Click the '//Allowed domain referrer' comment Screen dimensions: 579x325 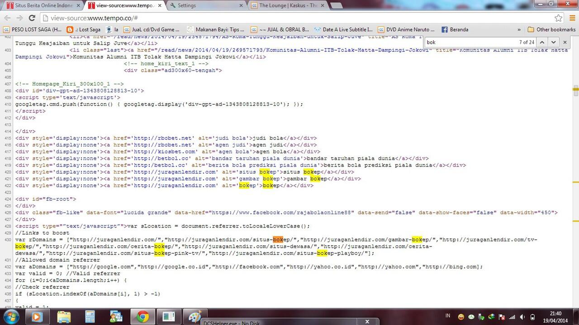click(x=57, y=260)
